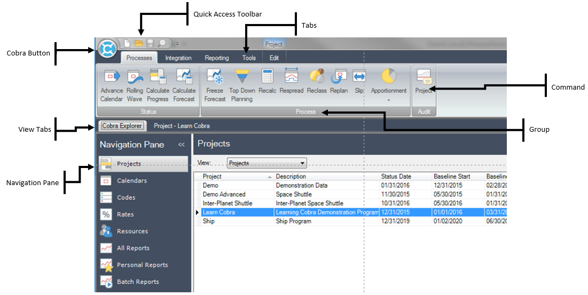The image size is (588, 295).
Task: Run Calculate Progress from the ribbon
Action: (x=158, y=77)
